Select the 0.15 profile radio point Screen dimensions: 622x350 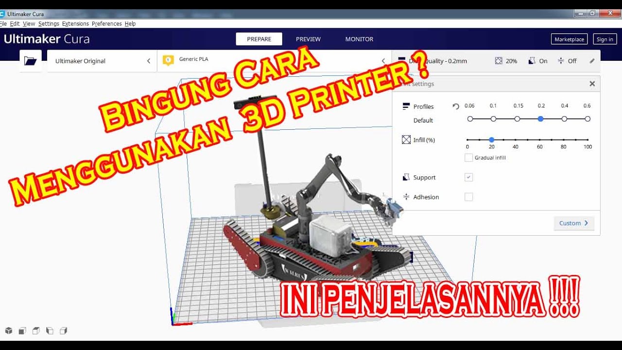tap(517, 119)
